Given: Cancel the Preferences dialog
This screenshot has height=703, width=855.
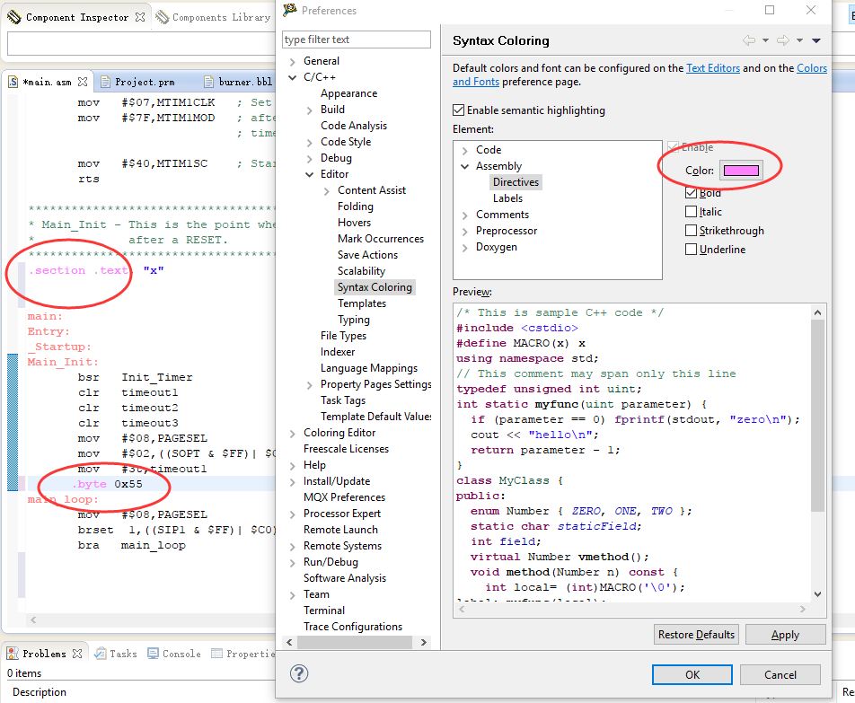Looking at the screenshot, I should click(780, 674).
